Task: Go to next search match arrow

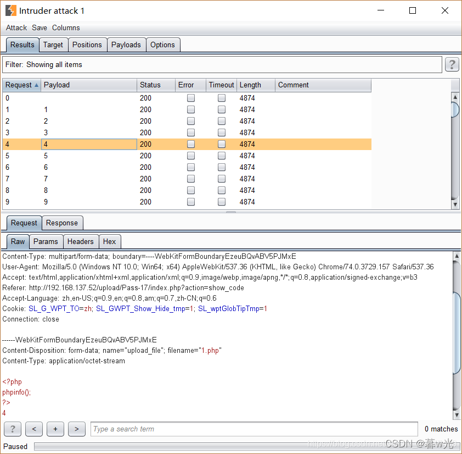Action: 77,429
